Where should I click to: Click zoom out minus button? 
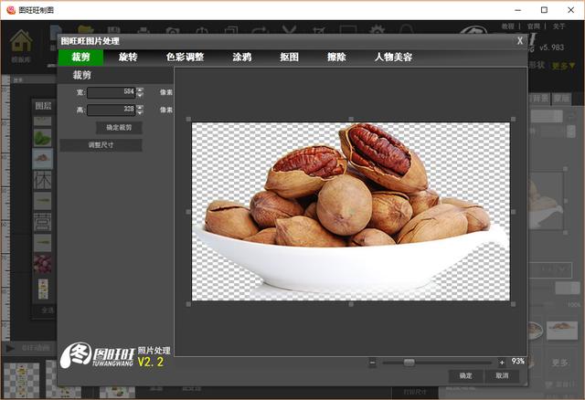(x=372, y=363)
